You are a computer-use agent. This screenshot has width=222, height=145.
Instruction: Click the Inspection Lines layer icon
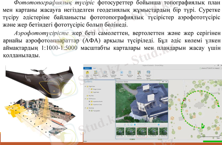(92, 104)
